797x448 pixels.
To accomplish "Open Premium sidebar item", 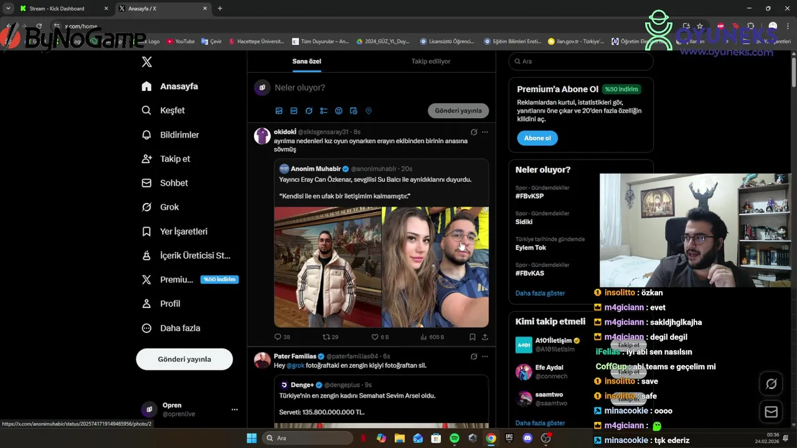I will click(x=189, y=279).
